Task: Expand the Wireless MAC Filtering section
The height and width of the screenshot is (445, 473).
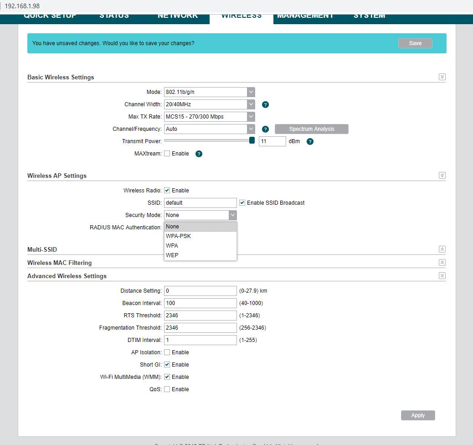Action: point(442,263)
